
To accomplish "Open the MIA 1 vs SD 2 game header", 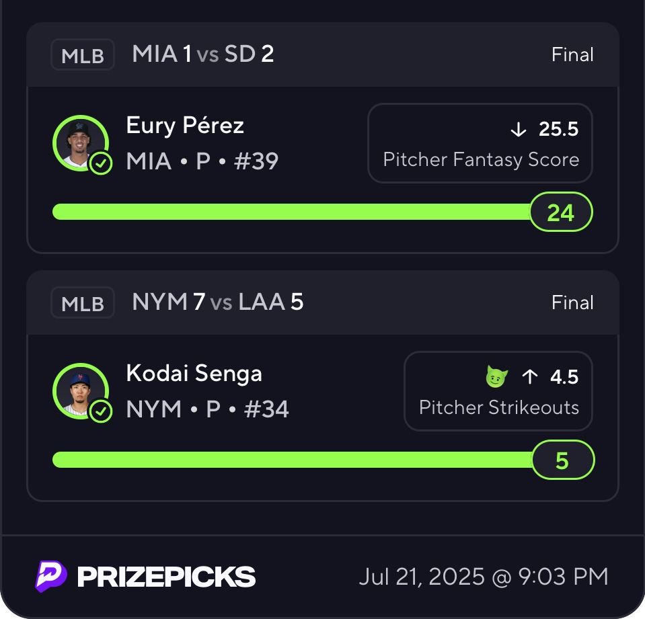I will pos(203,54).
